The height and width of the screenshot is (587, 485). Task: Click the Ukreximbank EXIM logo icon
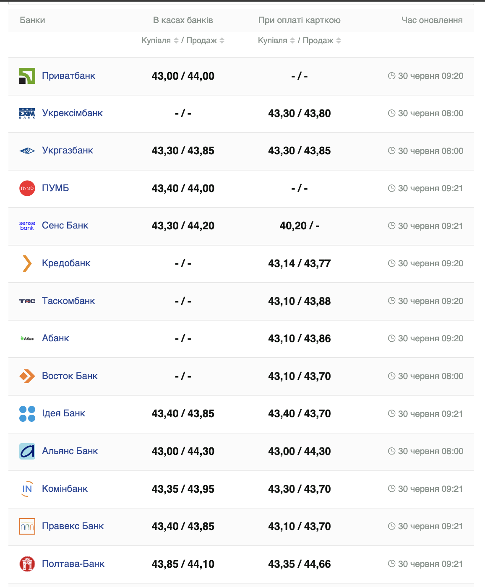coord(27,113)
